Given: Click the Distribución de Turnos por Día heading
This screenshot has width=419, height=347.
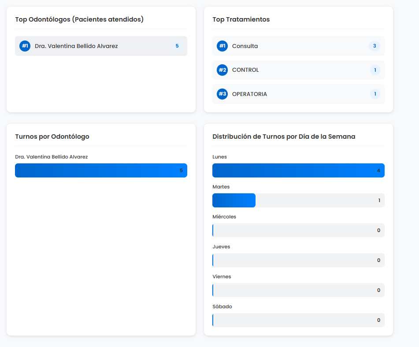Looking at the screenshot, I should tap(284, 137).
